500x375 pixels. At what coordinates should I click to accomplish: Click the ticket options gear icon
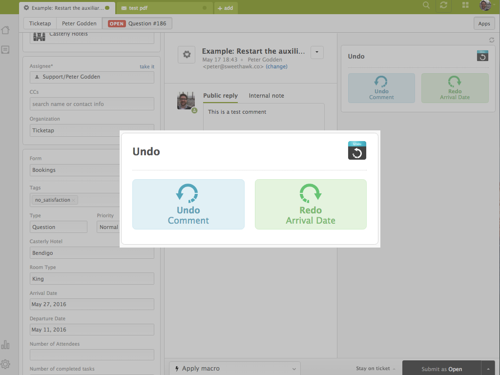(x=186, y=55)
